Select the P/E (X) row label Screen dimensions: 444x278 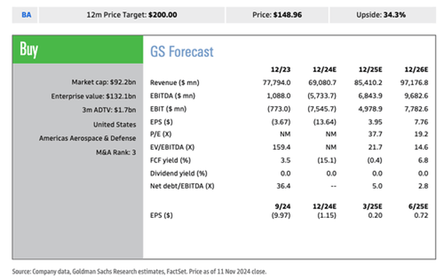(x=161, y=134)
